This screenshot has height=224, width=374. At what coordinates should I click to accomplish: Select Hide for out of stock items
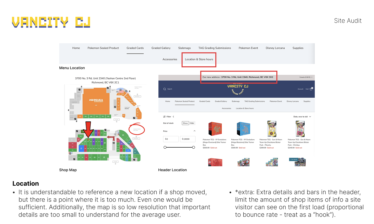(x=192, y=123)
